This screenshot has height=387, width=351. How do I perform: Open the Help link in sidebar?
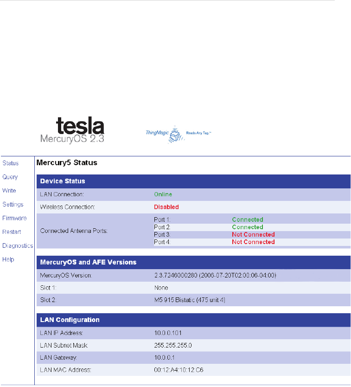coord(8,259)
